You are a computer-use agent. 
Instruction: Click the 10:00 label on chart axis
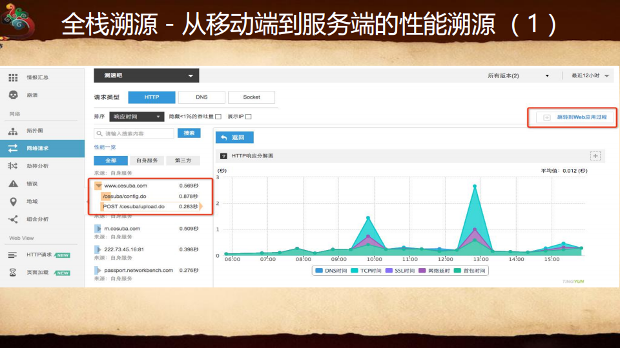coord(374,259)
